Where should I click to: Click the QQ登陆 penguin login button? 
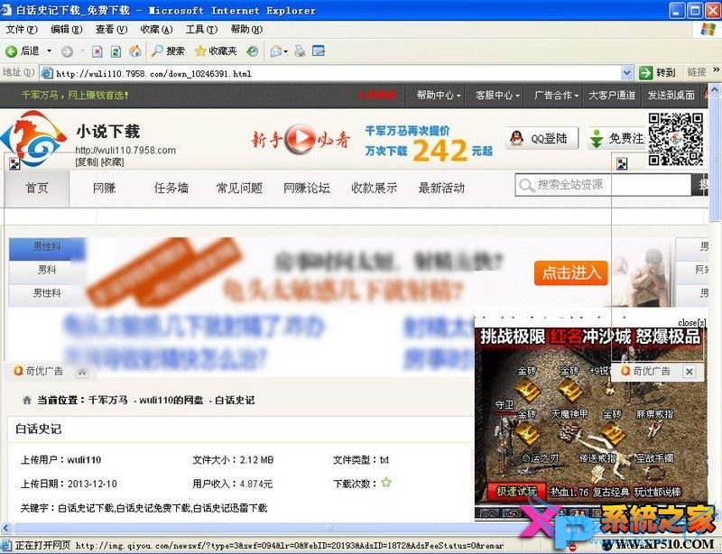coord(539,138)
